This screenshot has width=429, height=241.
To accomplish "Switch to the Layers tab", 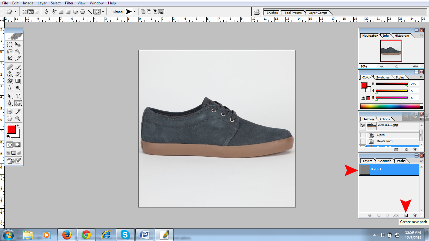I will (x=367, y=161).
